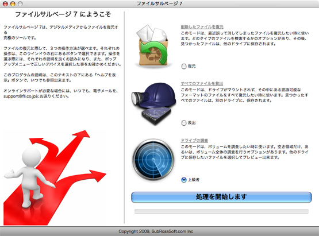
Task: Click the white figure on red arrows
Action: pyautogui.click(x=30, y=177)
